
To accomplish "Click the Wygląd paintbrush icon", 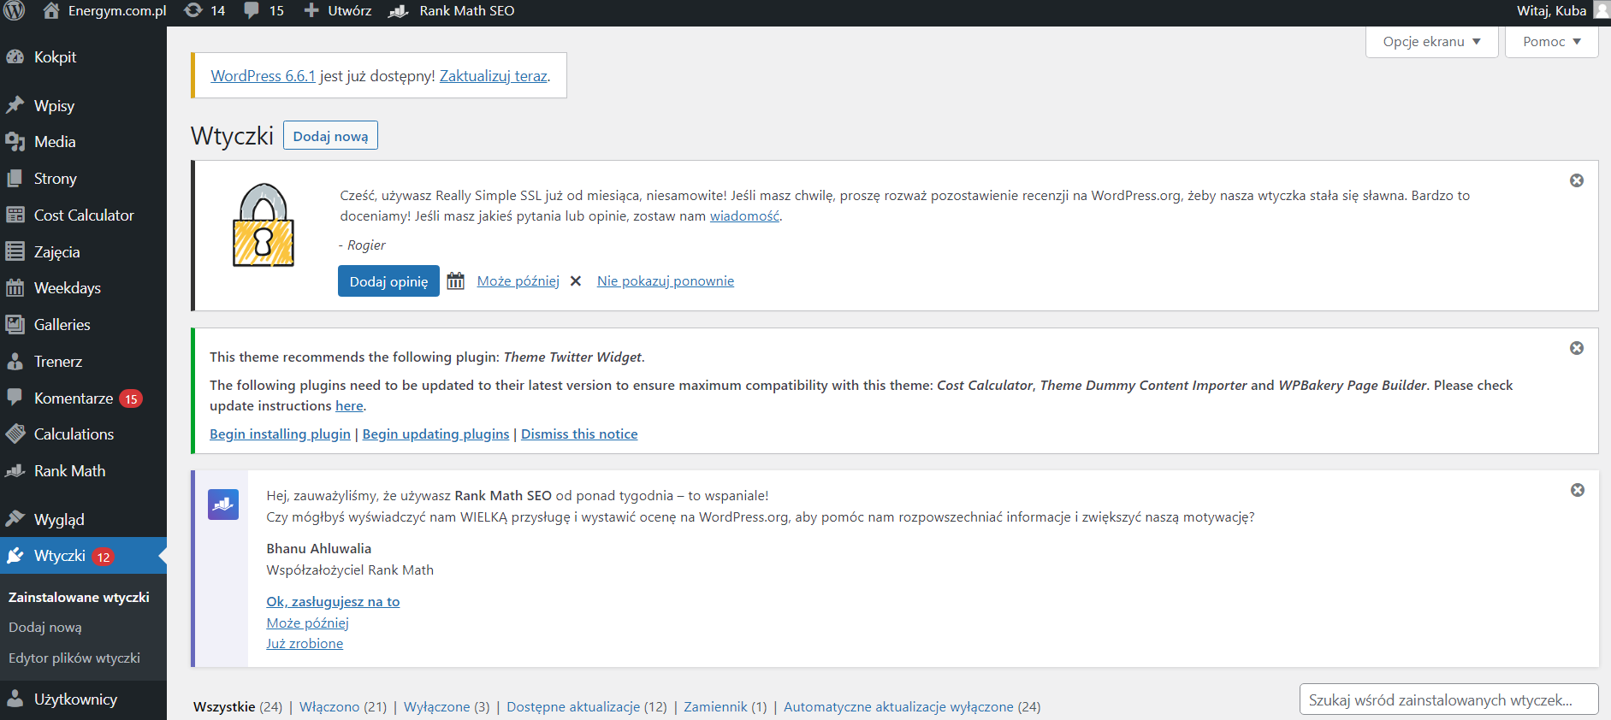I will point(15,519).
